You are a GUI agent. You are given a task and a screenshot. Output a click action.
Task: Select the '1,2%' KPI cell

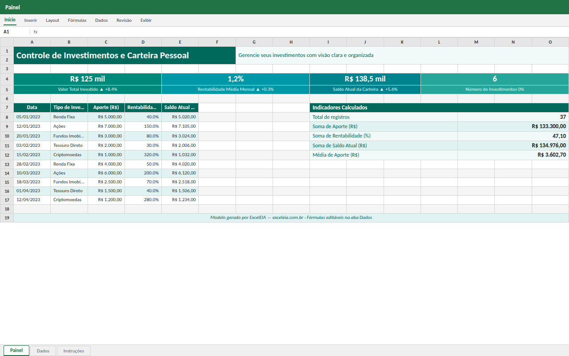[x=236, y=79]
